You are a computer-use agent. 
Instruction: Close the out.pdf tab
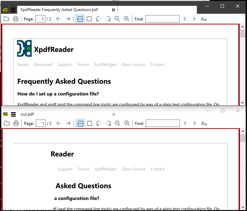pyautogui.click(x=114, y=115)
